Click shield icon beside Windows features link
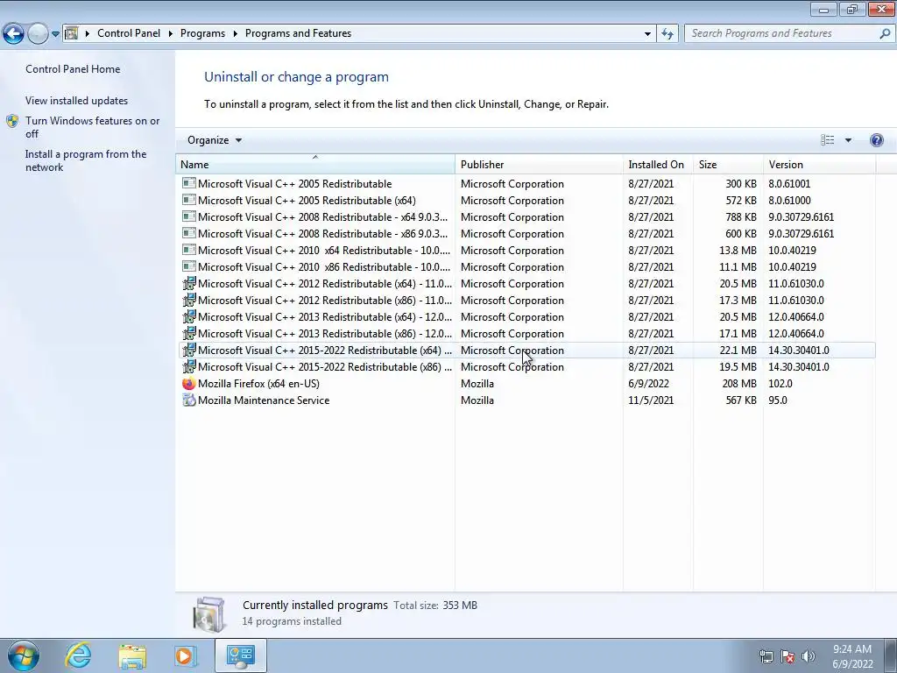Screen dimensions: 897x673 12,121
